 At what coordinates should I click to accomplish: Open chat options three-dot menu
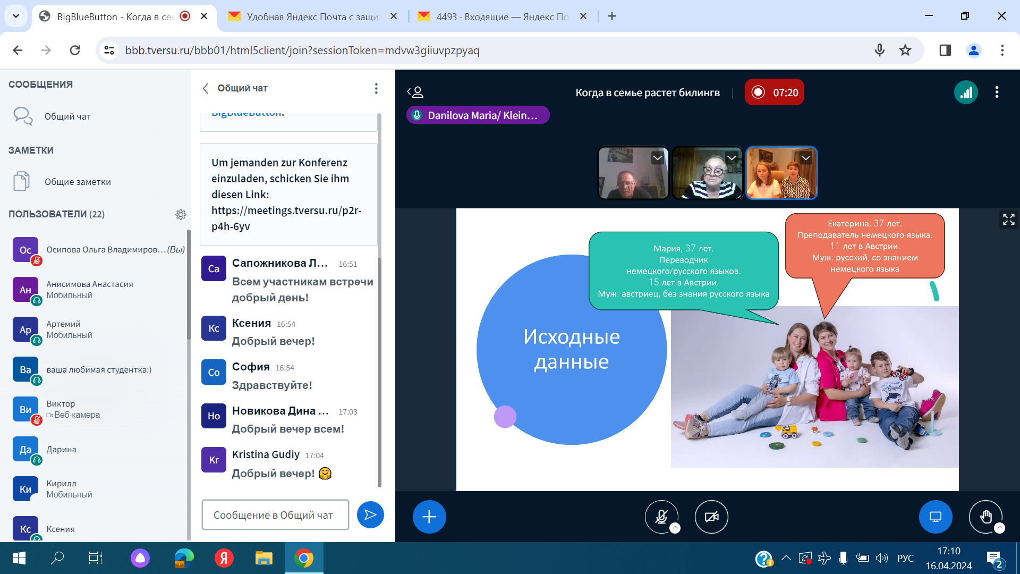point(376,88)
